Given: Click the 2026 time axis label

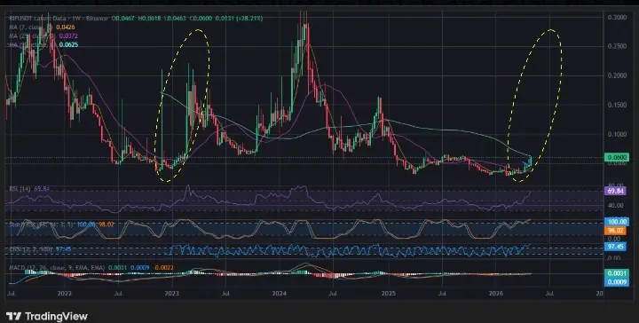Looking at the screenshot, I should [x=496, y=293].
